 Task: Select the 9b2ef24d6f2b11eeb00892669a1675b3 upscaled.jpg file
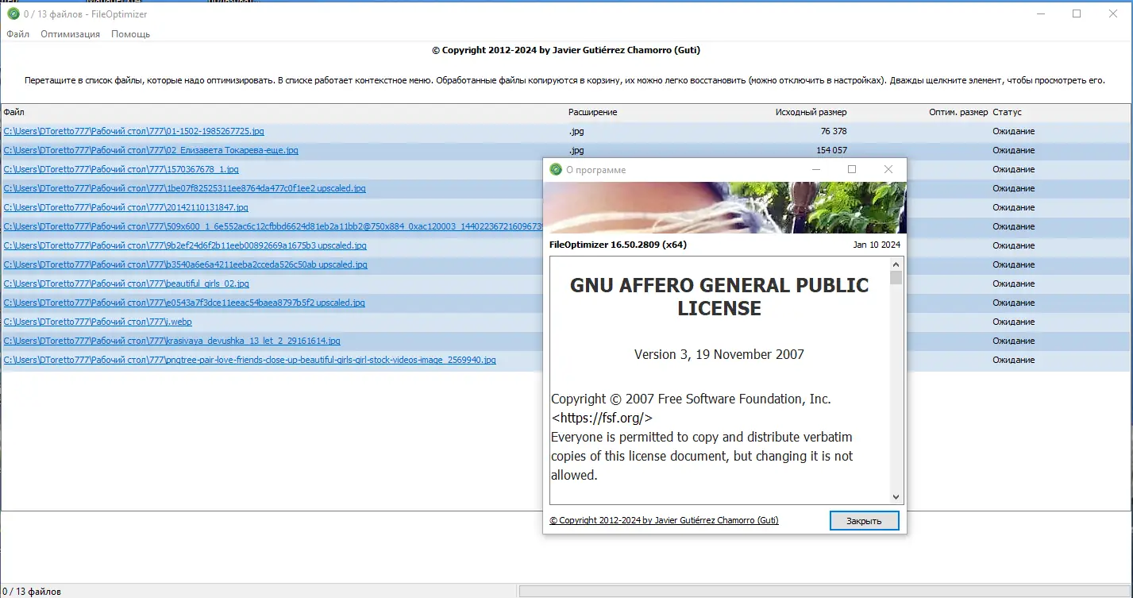pos(185,245)
